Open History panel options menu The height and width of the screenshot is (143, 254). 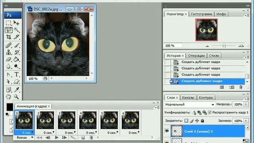click(247, 57)
